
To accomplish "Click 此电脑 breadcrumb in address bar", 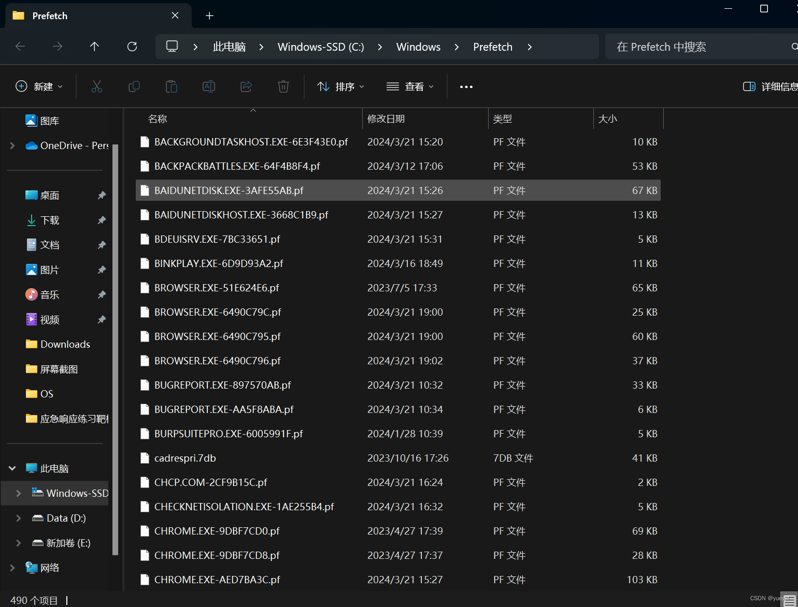I will pyautogui.click(x=229, y=47).
